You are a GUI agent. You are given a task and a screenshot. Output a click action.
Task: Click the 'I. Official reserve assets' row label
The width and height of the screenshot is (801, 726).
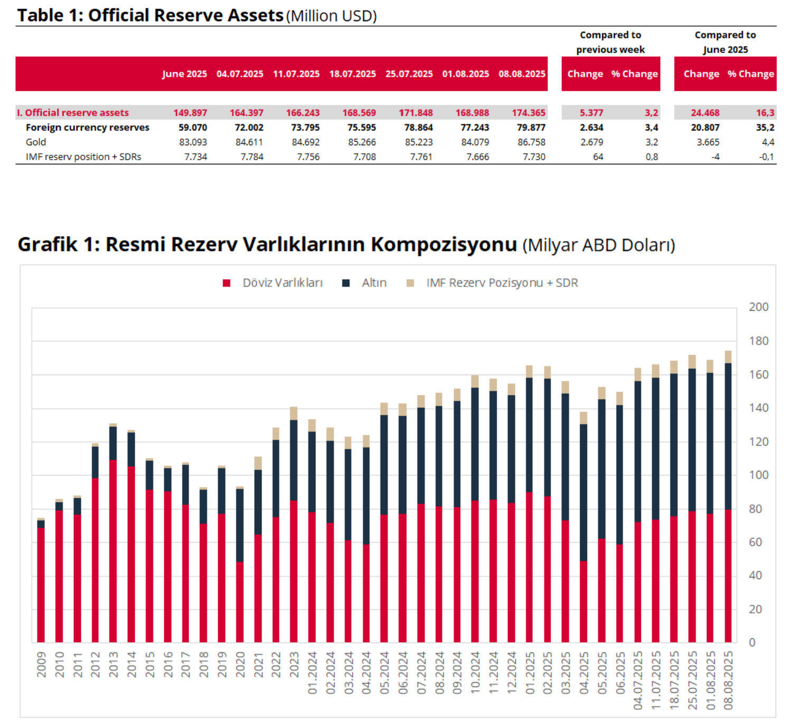point(73,113)
